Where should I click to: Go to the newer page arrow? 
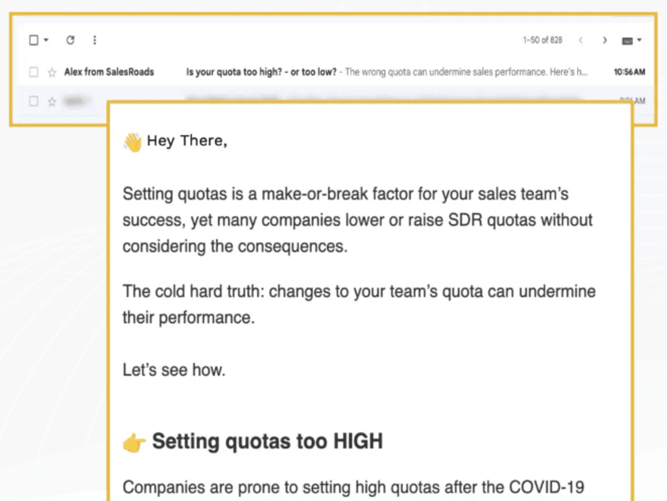581,40
